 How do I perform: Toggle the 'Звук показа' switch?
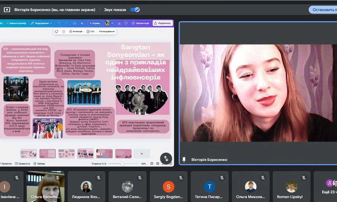coord(135,10)
